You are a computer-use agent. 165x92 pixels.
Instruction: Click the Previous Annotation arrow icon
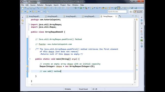click(28, 11)
